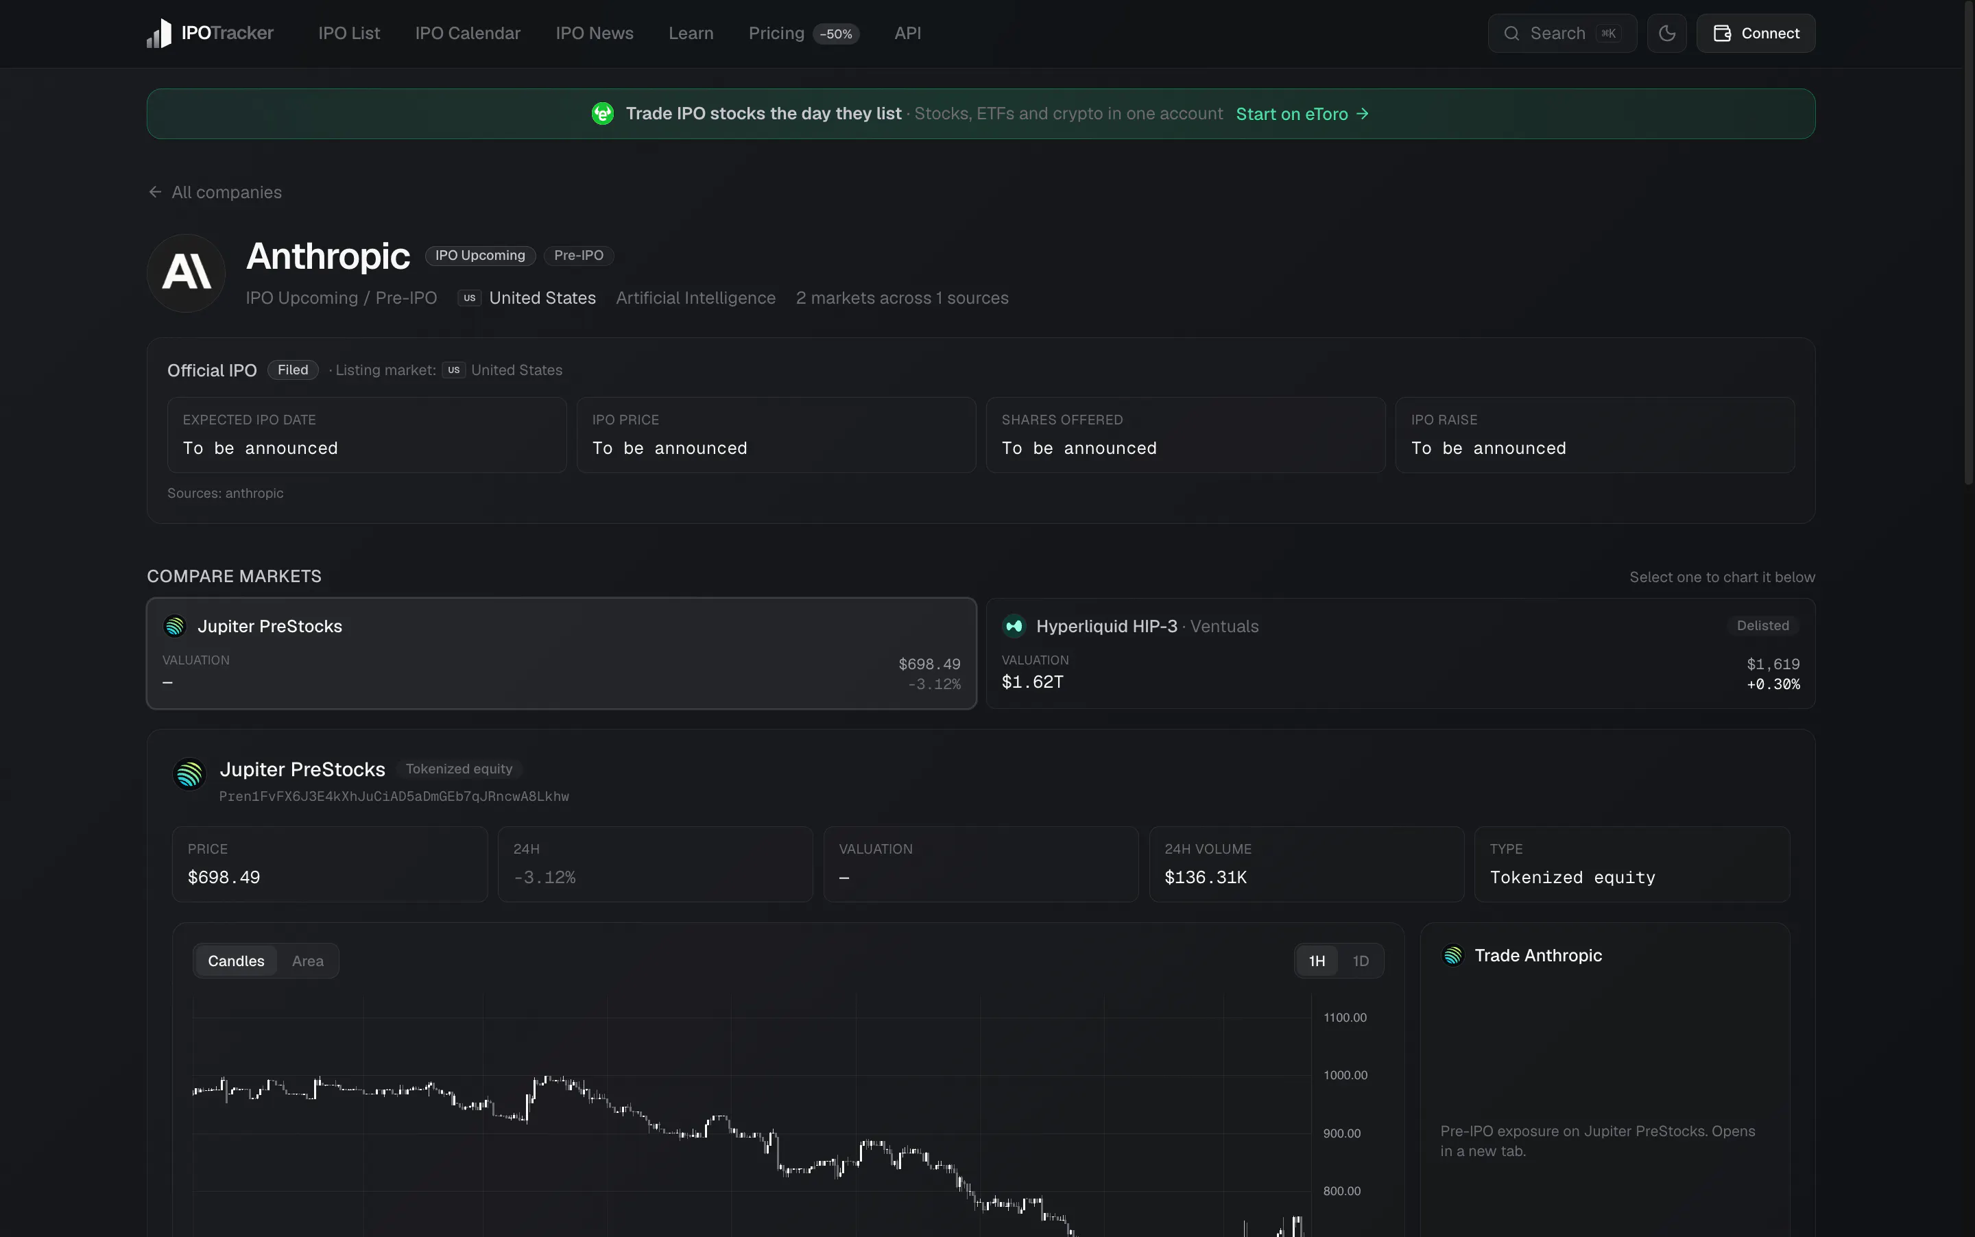Open the IPO List menu

349,34
